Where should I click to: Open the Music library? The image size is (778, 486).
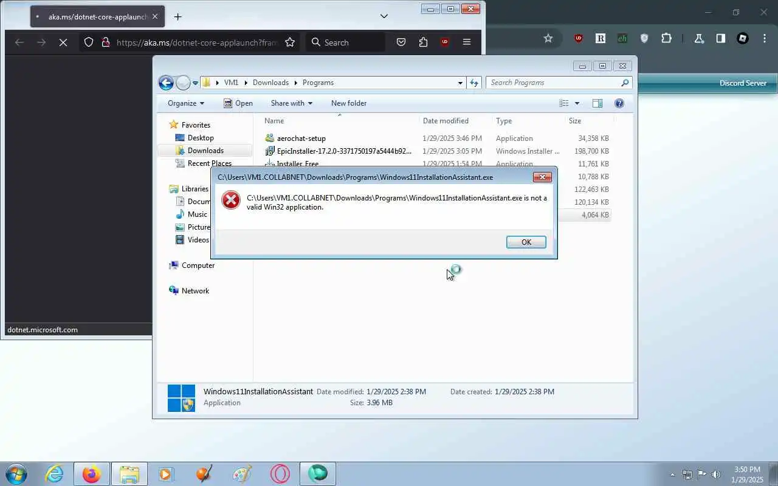pos(197,214)
